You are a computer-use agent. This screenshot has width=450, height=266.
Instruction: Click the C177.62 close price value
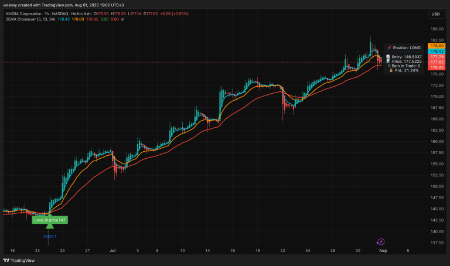(x=151, y=14)
